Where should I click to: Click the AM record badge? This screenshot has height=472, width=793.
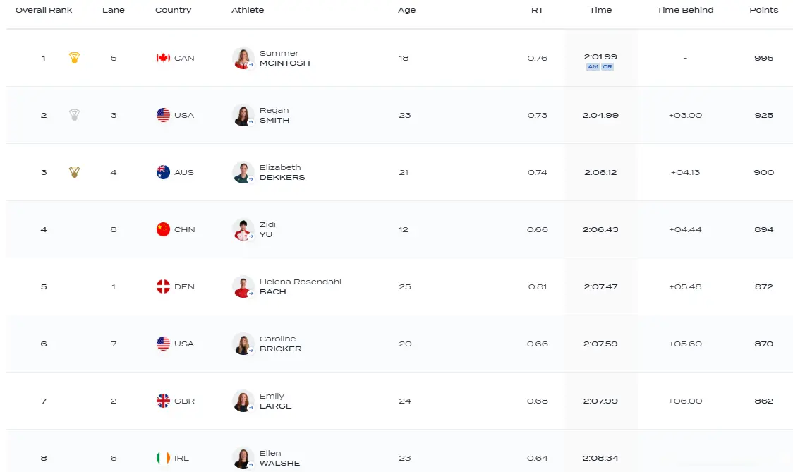pyautogui.click(x=593, y=66)
